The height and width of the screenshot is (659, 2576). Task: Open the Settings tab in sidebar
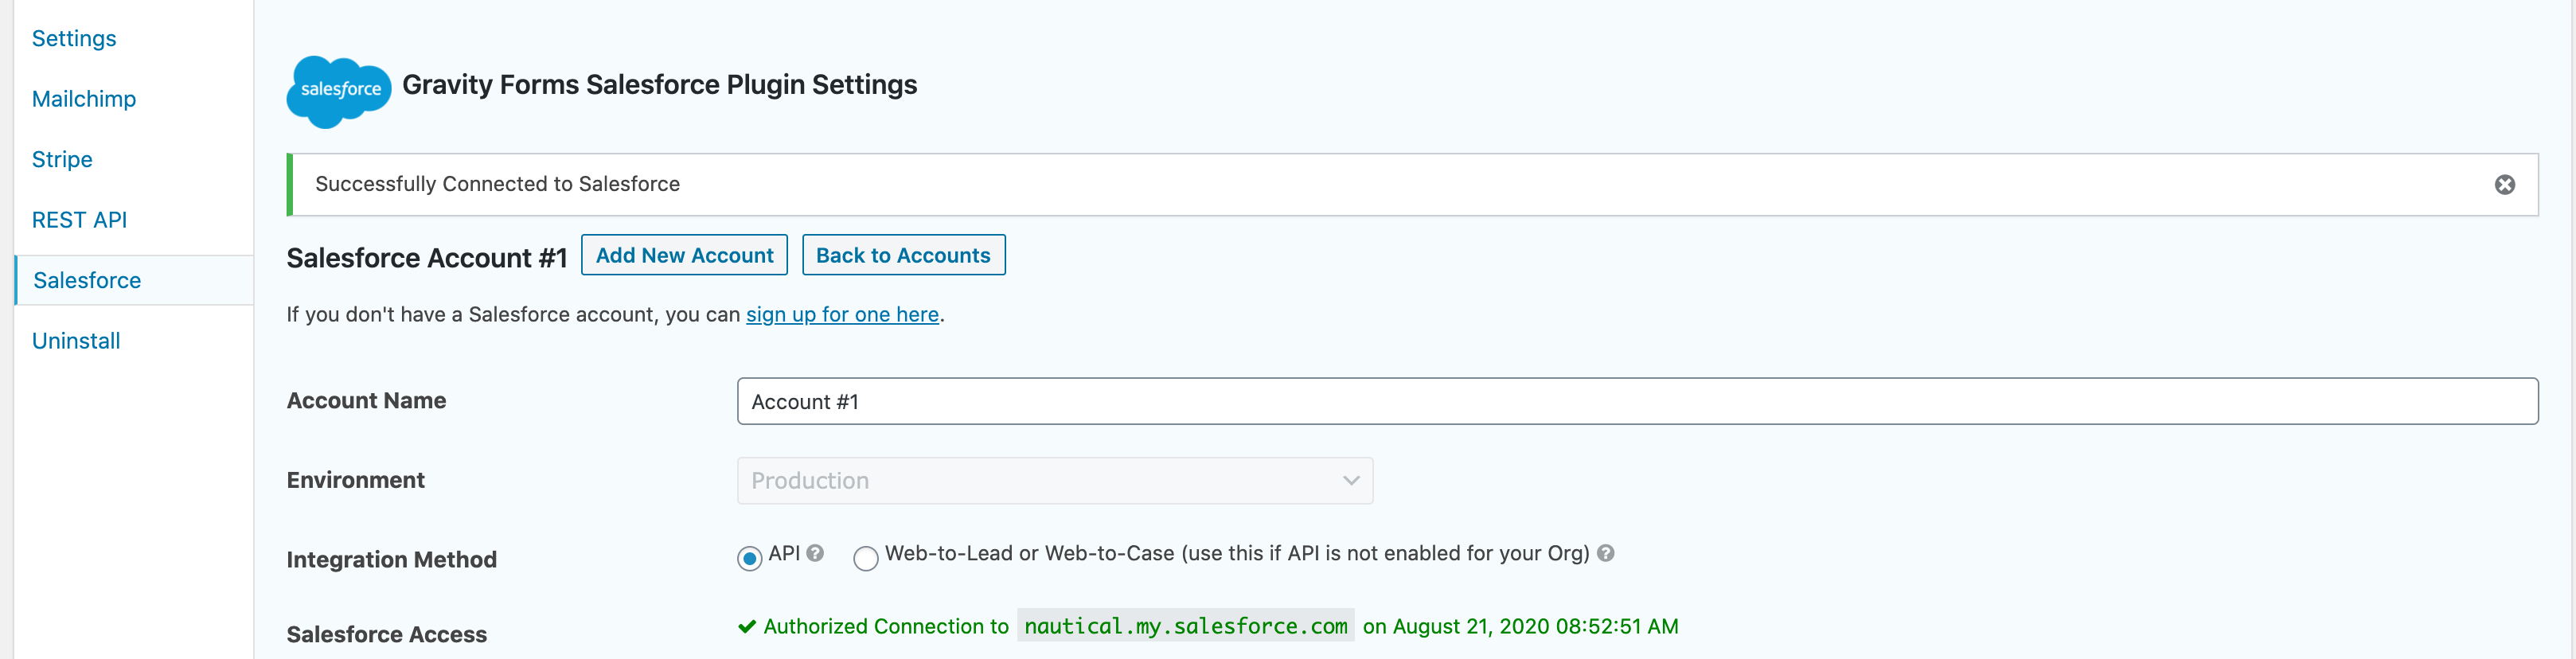[74, 38]
